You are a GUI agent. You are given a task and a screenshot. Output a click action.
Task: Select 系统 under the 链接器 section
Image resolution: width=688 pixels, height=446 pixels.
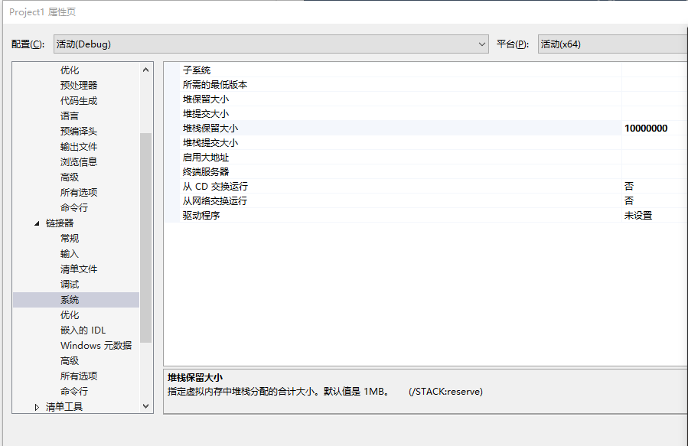[69, 299]
